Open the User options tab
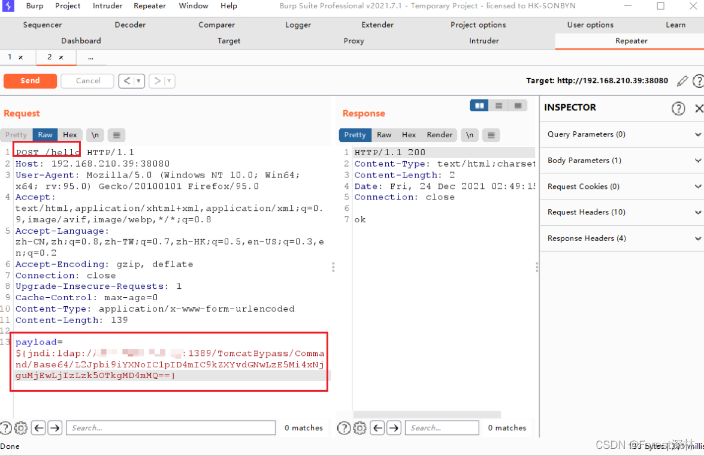 coord(590,25)
